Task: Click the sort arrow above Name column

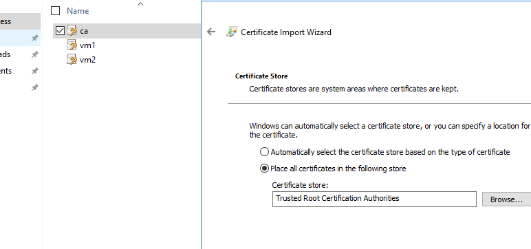Action: pyautogui.click(x=141, y=3)
